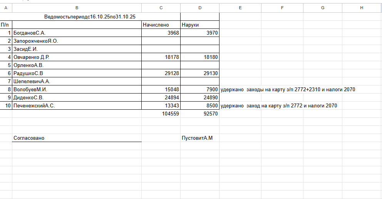Select column G header

(323, 8)
